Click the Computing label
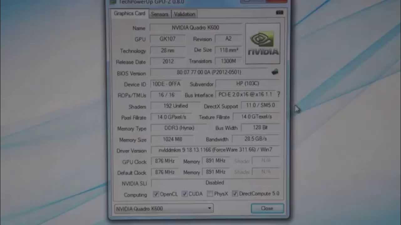401x225 pixels. (x=135, y=195)
